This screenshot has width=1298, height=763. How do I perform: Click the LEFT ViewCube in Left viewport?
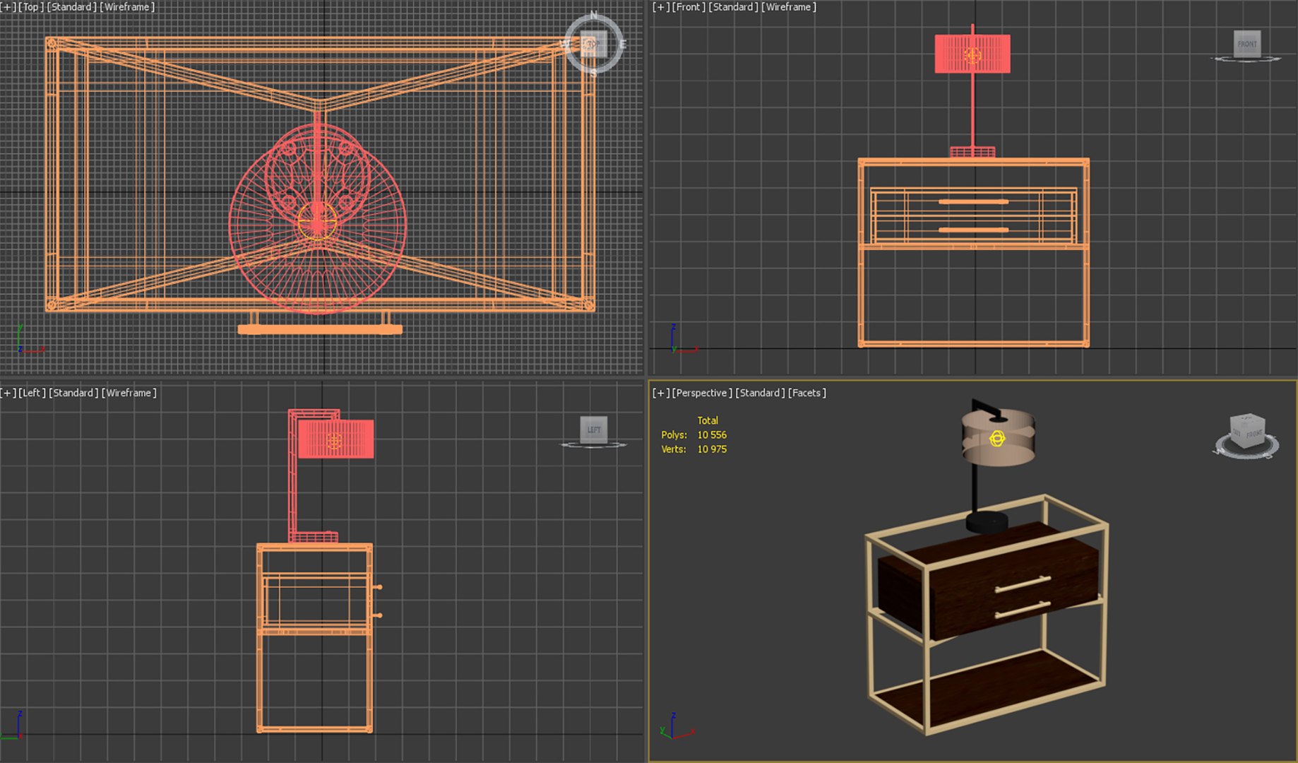click(594, 430)
